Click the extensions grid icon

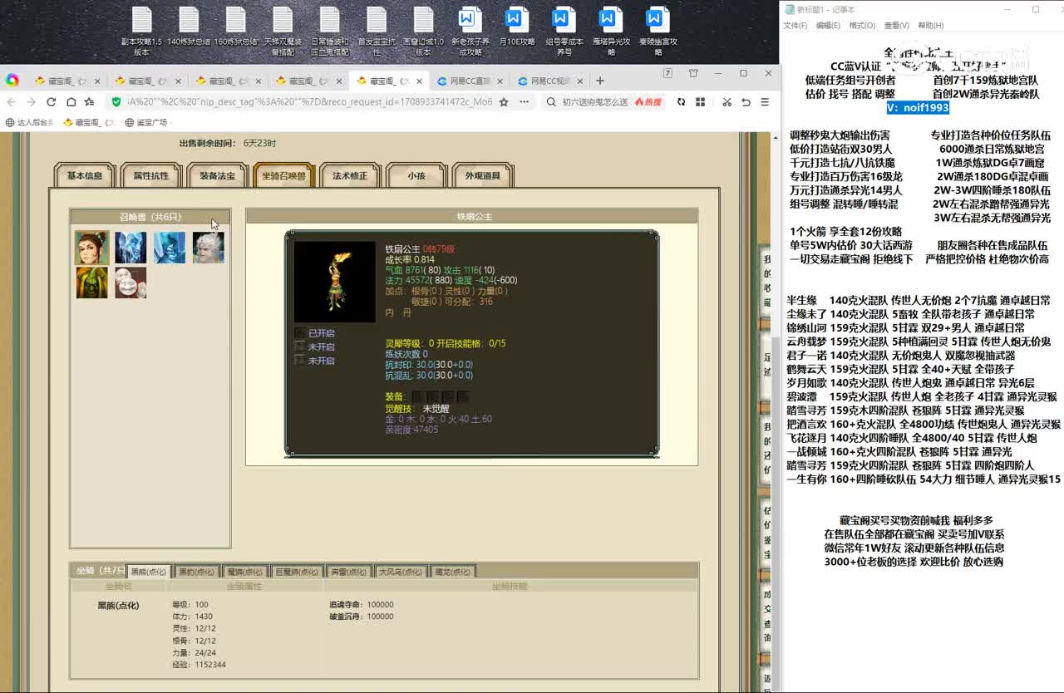pos(700,102)
